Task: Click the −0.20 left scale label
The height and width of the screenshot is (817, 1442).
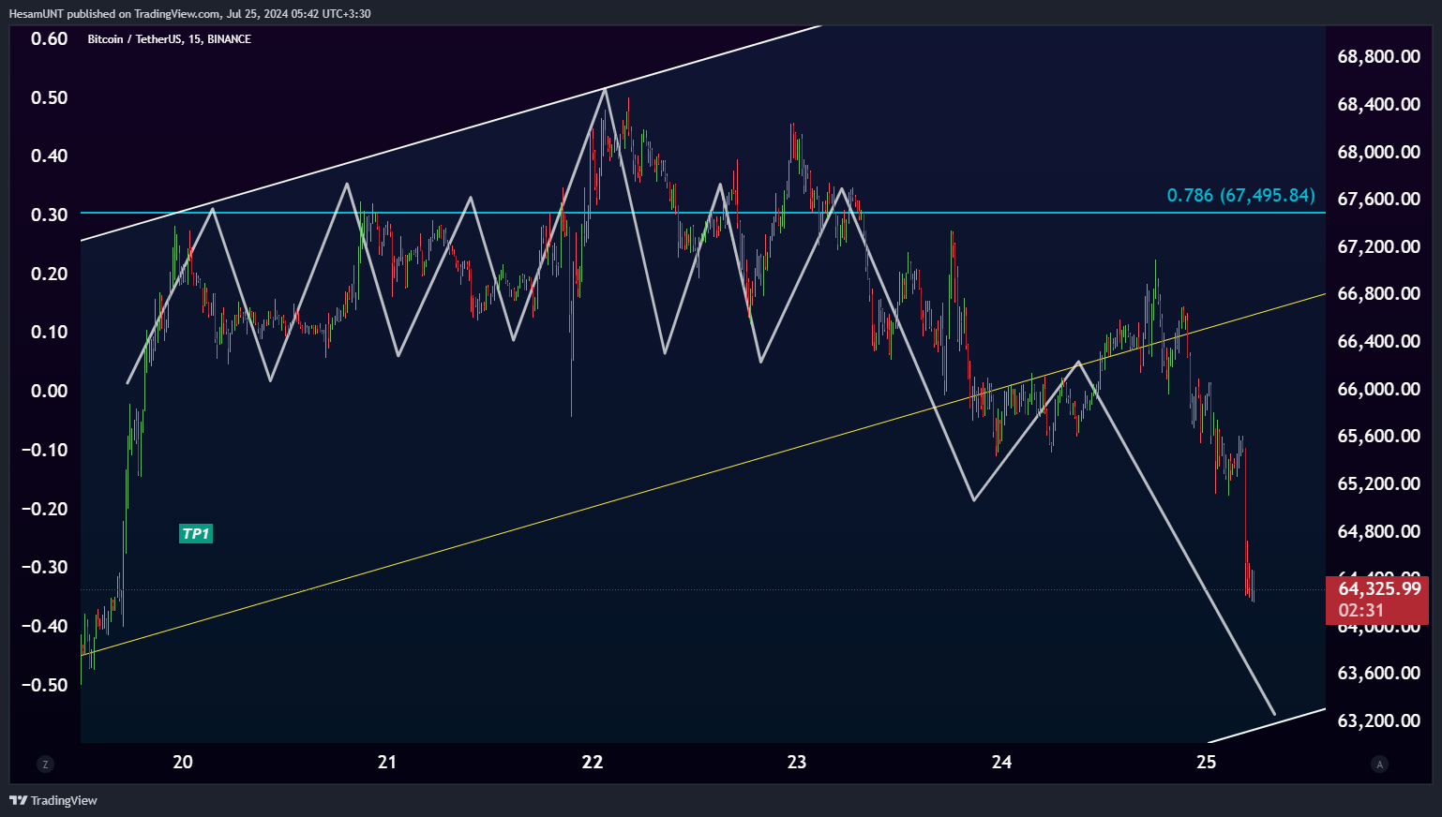Action: (x=45, y=509)
